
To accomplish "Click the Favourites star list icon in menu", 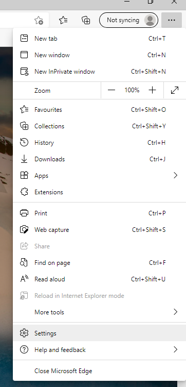I will pyautogui.click(x=24, y=109).
